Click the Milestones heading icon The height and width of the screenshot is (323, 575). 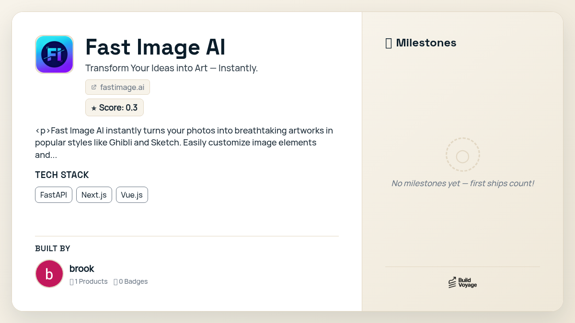(x=389, y=43)
